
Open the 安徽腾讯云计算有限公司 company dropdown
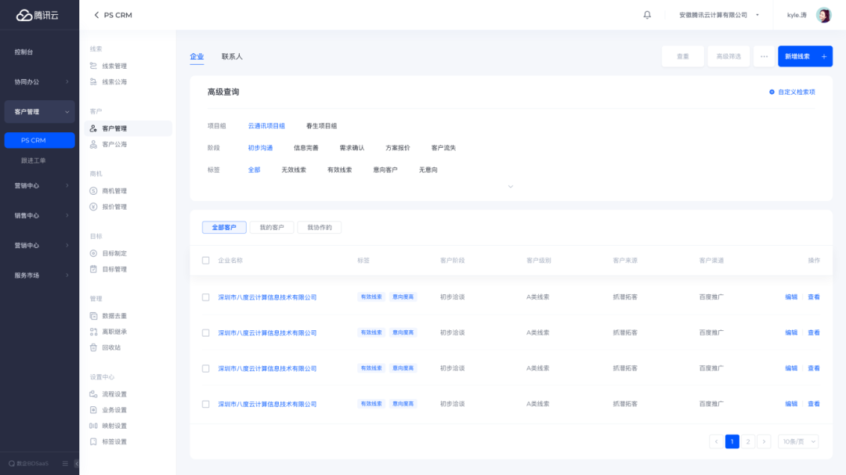tap(718, 15)
